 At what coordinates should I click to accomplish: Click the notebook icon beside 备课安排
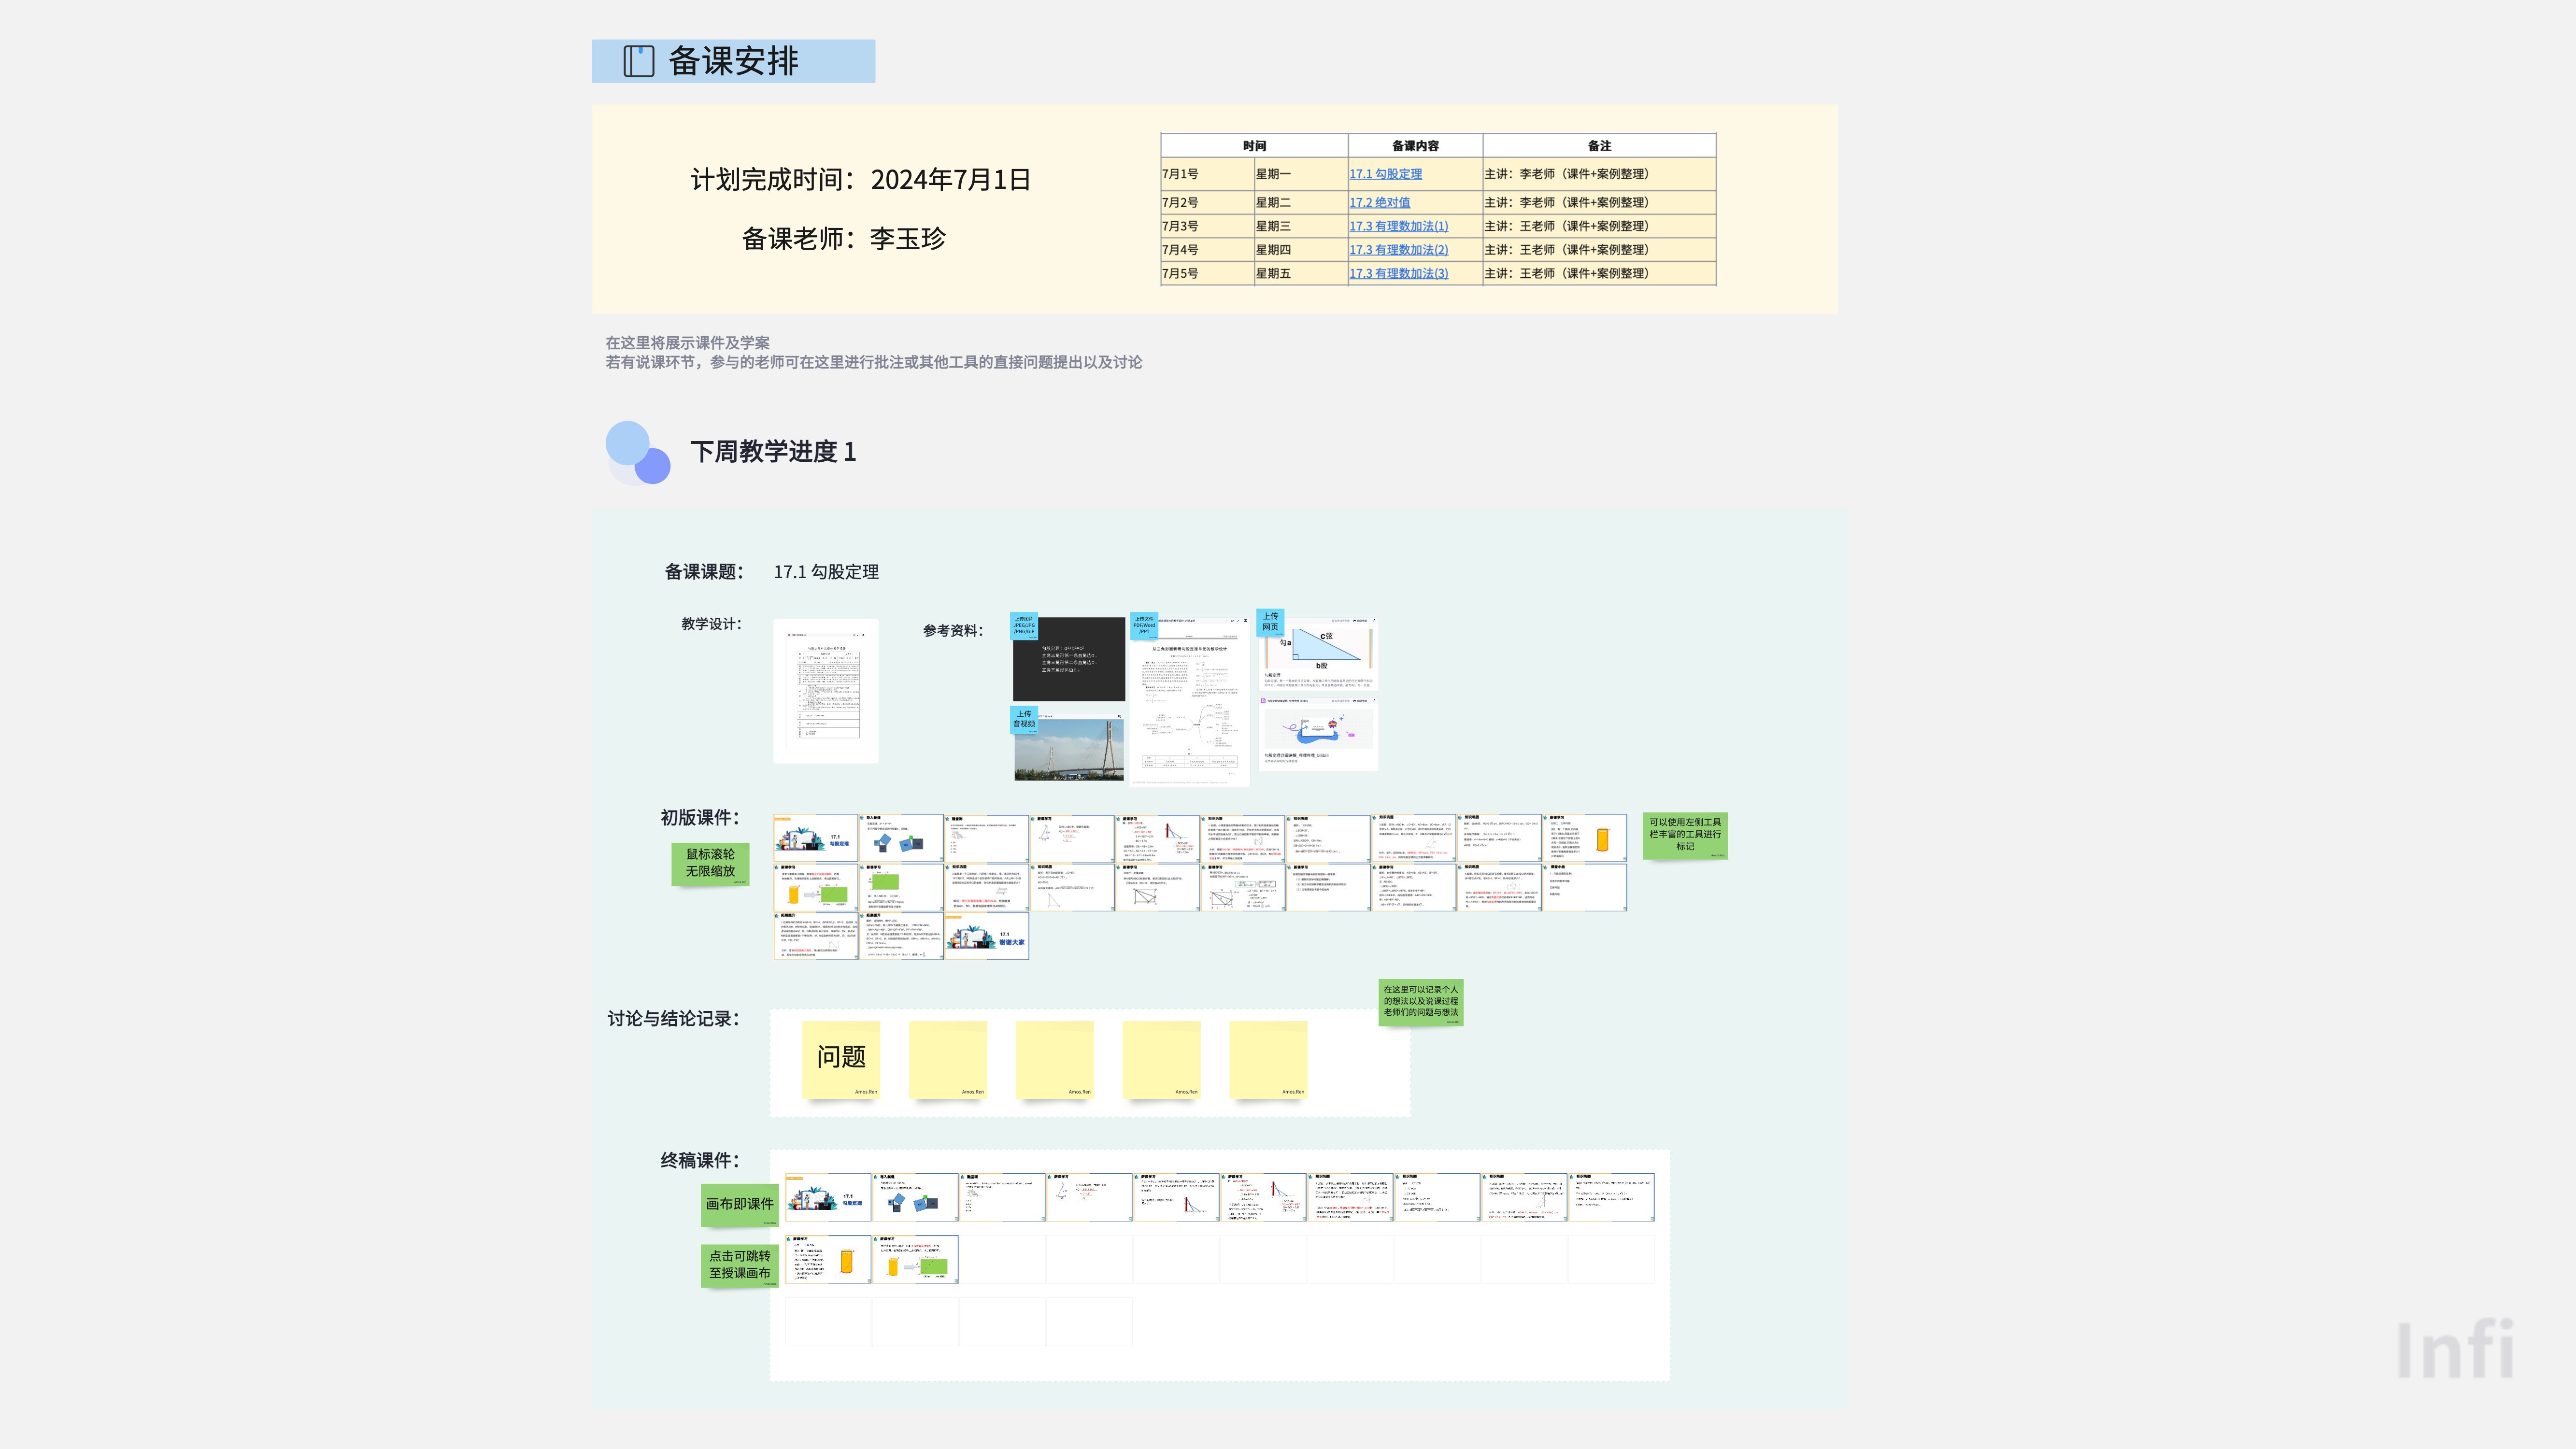(x=638, y=61)
